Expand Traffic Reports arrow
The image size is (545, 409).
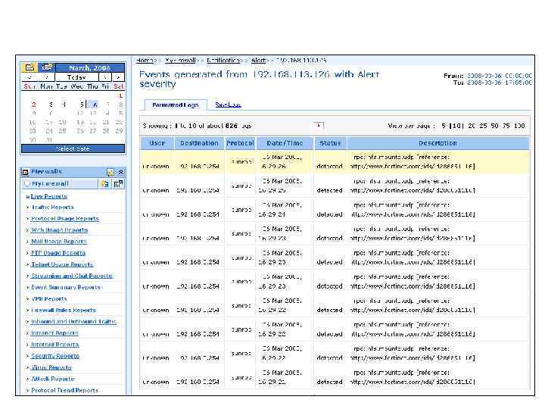[27, 208]
